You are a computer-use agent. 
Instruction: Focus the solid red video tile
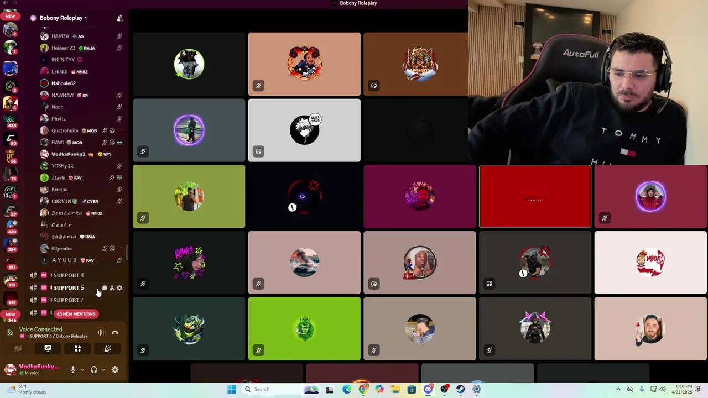(535, 196)
